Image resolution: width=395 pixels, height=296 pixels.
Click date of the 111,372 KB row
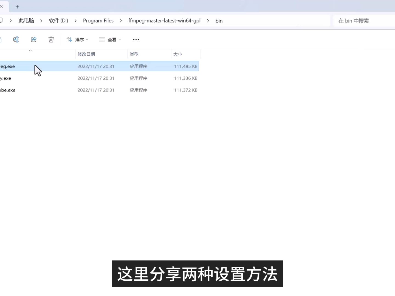(x=96, y=90)
